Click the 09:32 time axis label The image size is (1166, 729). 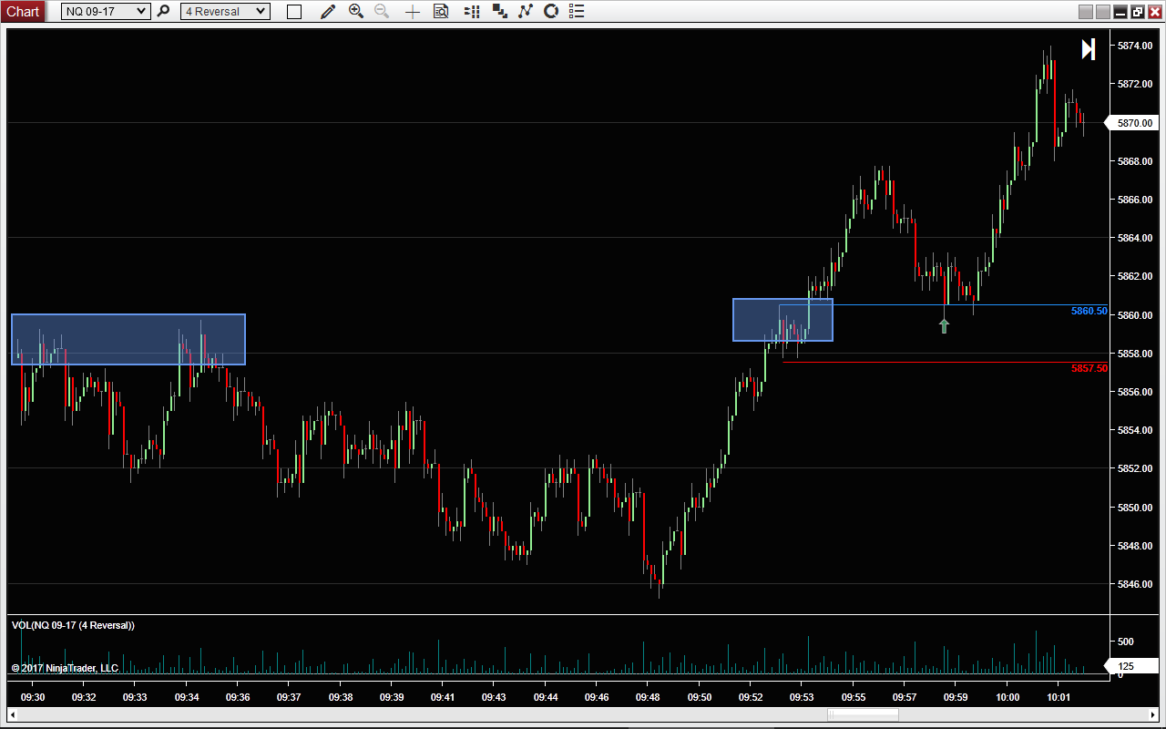pyautogui.click(x=84, y=697)
